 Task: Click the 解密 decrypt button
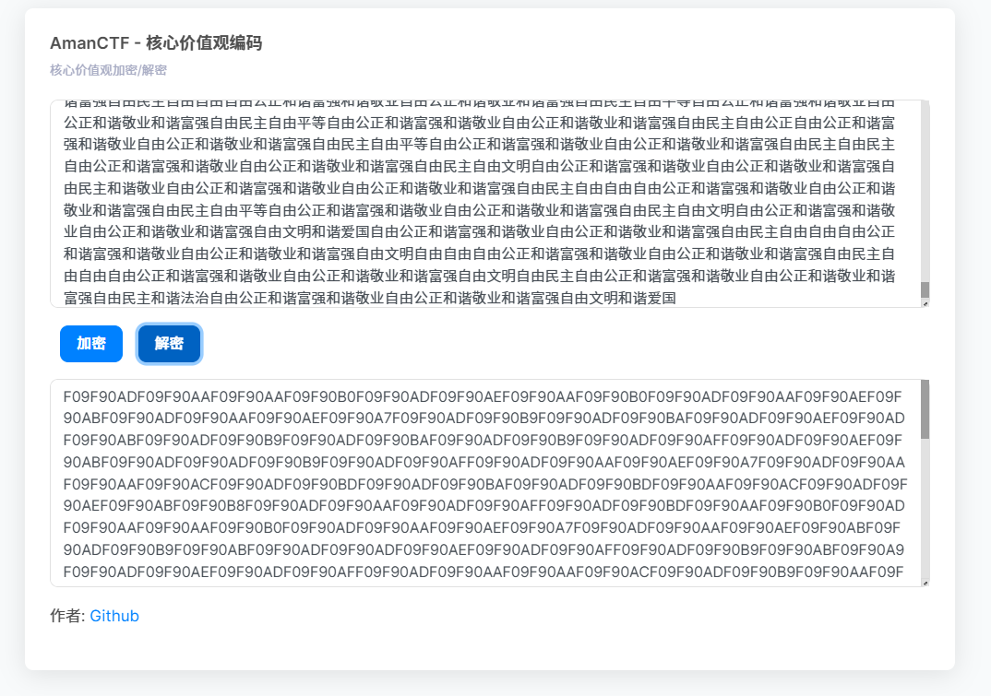[x=169, y=344]
